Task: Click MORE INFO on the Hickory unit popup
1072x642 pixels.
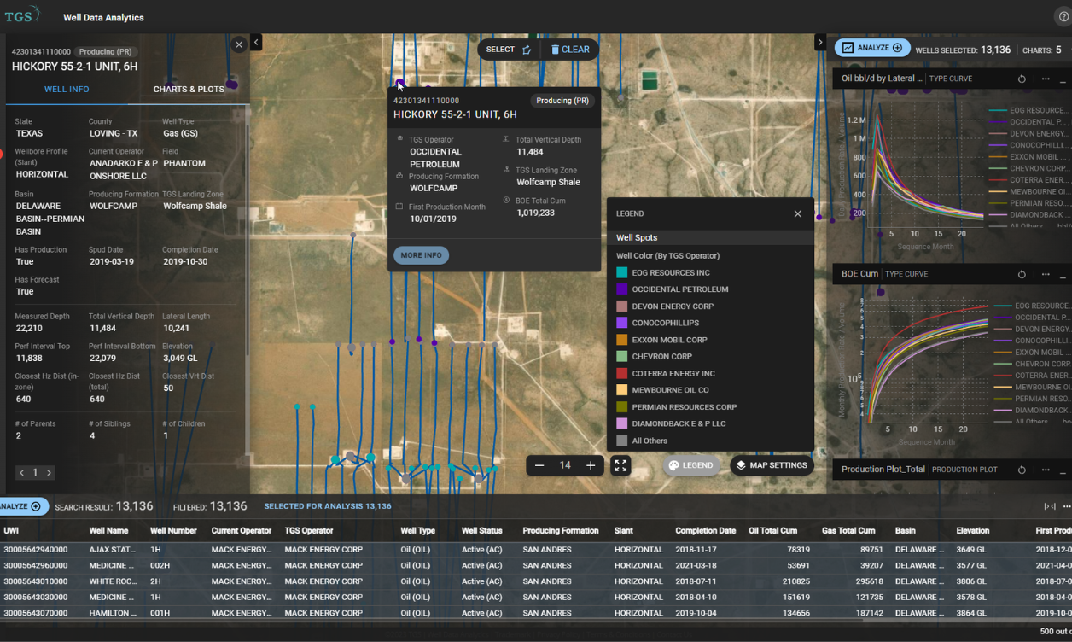Action: (x=421, y=254)
